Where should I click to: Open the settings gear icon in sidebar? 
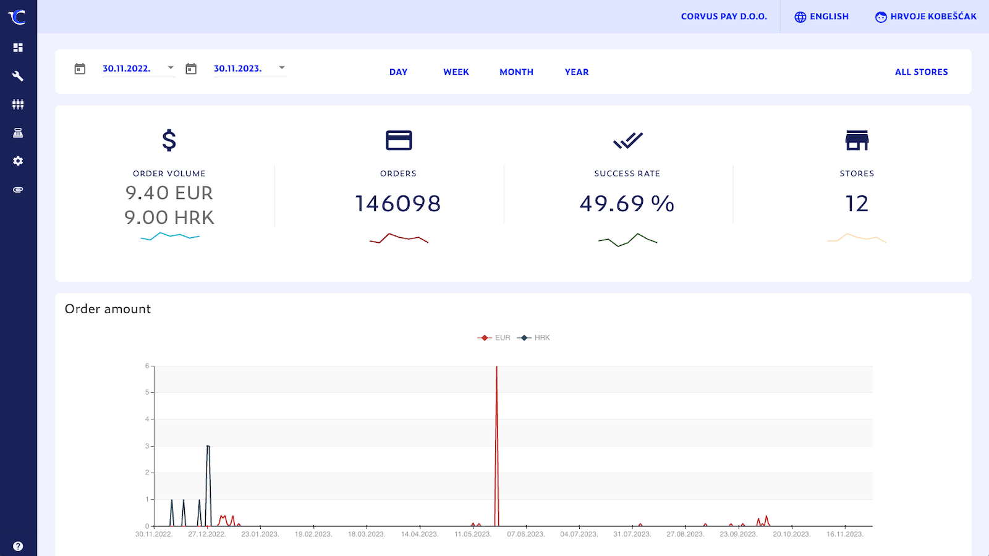18,161
